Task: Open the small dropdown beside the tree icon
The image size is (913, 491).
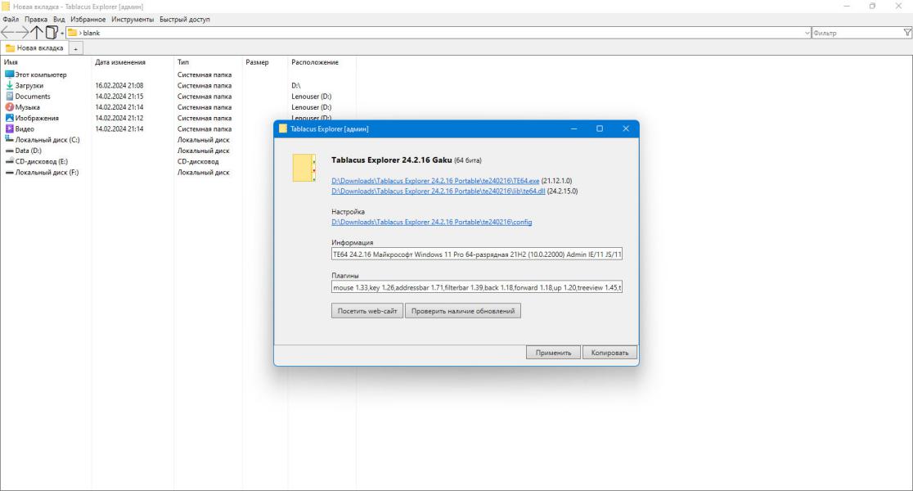Action: point(61,34)
